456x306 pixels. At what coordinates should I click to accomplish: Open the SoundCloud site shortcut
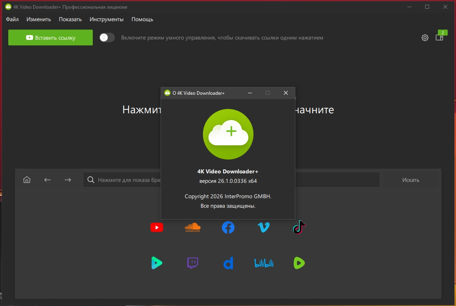(x=193, y=227)
